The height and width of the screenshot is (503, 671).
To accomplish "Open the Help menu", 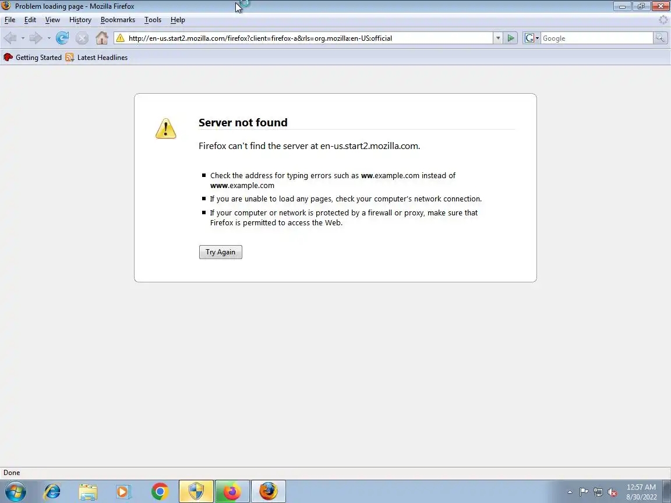I will 178,20.
